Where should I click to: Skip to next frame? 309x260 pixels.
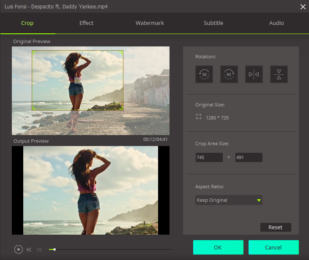39,249
